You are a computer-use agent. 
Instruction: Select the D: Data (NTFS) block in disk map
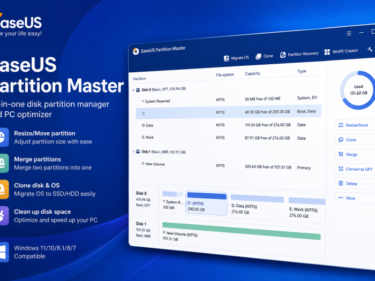pos(257,204)
